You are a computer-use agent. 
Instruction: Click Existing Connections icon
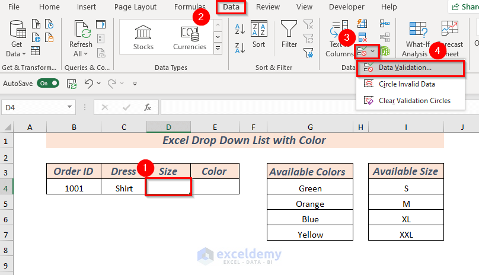click(x=49, y=37)
